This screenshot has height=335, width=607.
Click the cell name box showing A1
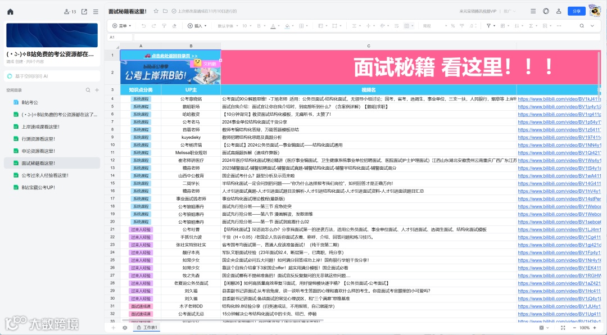tap(120, 37)
